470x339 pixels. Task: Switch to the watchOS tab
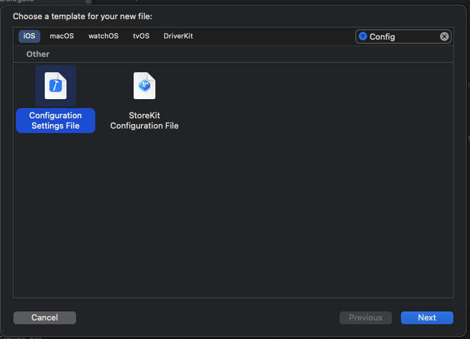pos(104,36)
